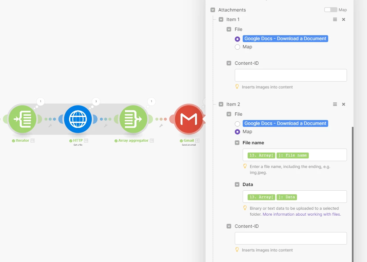
Task: Click the lightbulb hint icon under File name
Action: tap(245, 166)
